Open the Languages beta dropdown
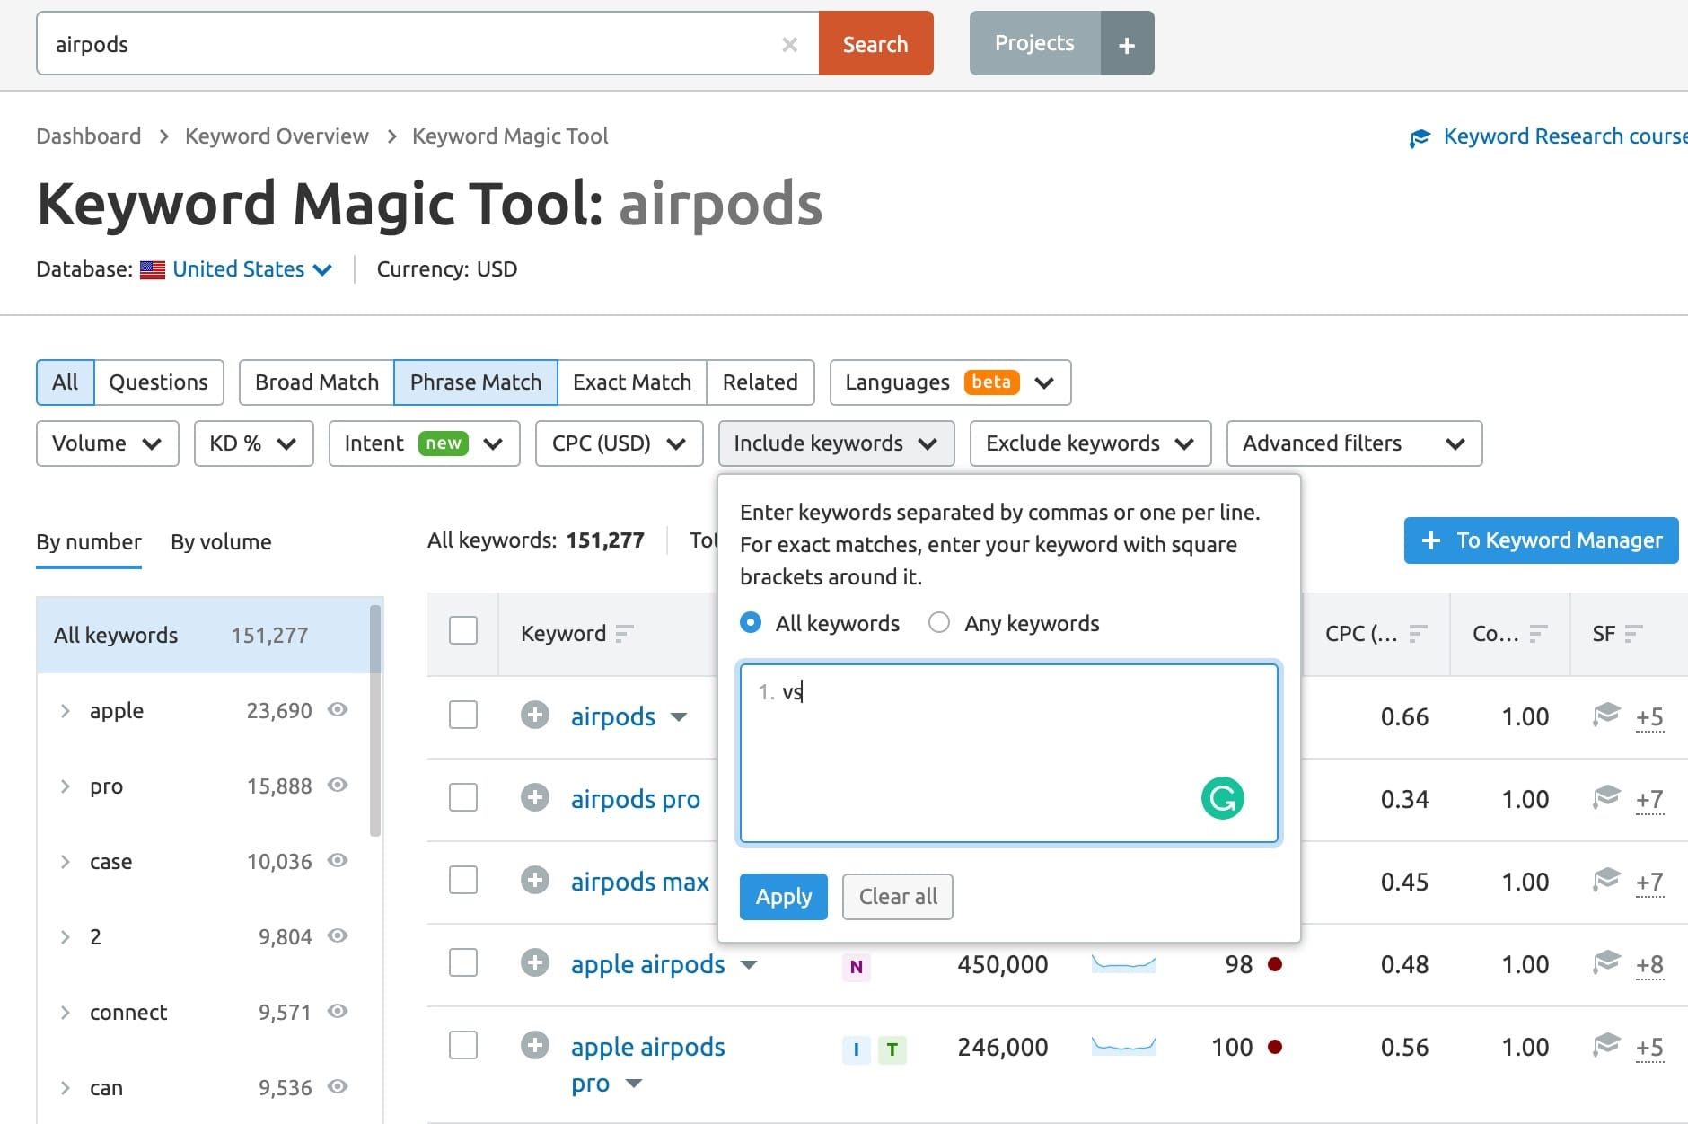Screen dimensions: 1688x1124 pyautogui.click(x=951, y=382)
